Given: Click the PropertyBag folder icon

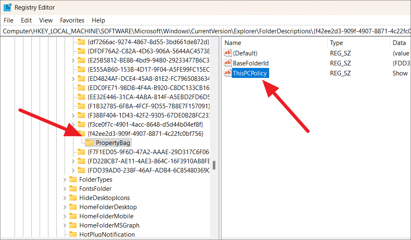Looking at the screenshot, I should [x=90, y=142].
